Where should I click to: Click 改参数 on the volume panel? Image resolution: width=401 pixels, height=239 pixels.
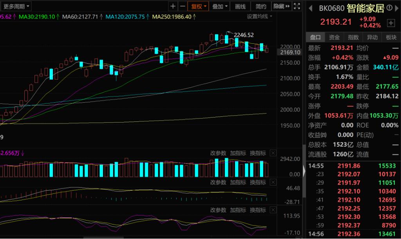point(218,153)
